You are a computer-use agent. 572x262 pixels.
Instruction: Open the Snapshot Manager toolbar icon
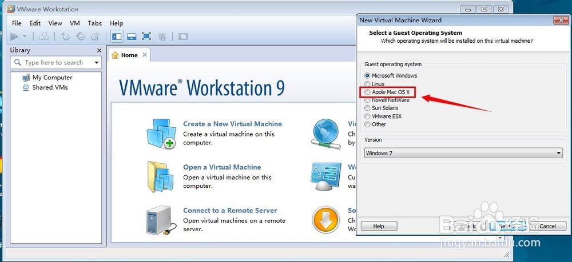coord(95,37)
